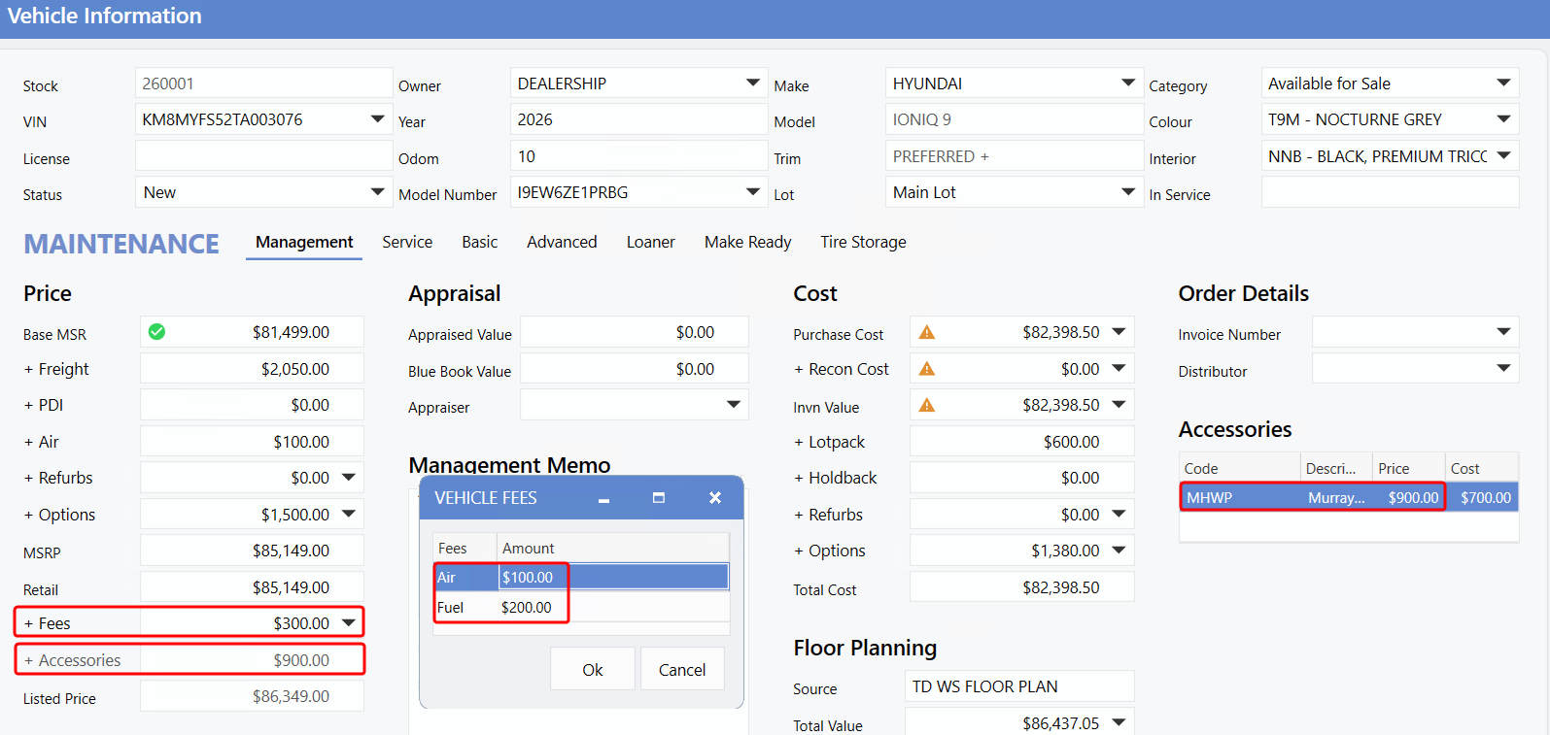The height and width of the screenshot is (735, 1550).
Task: Expand the Fees price dropdown arrow
Action: (349, 623)
